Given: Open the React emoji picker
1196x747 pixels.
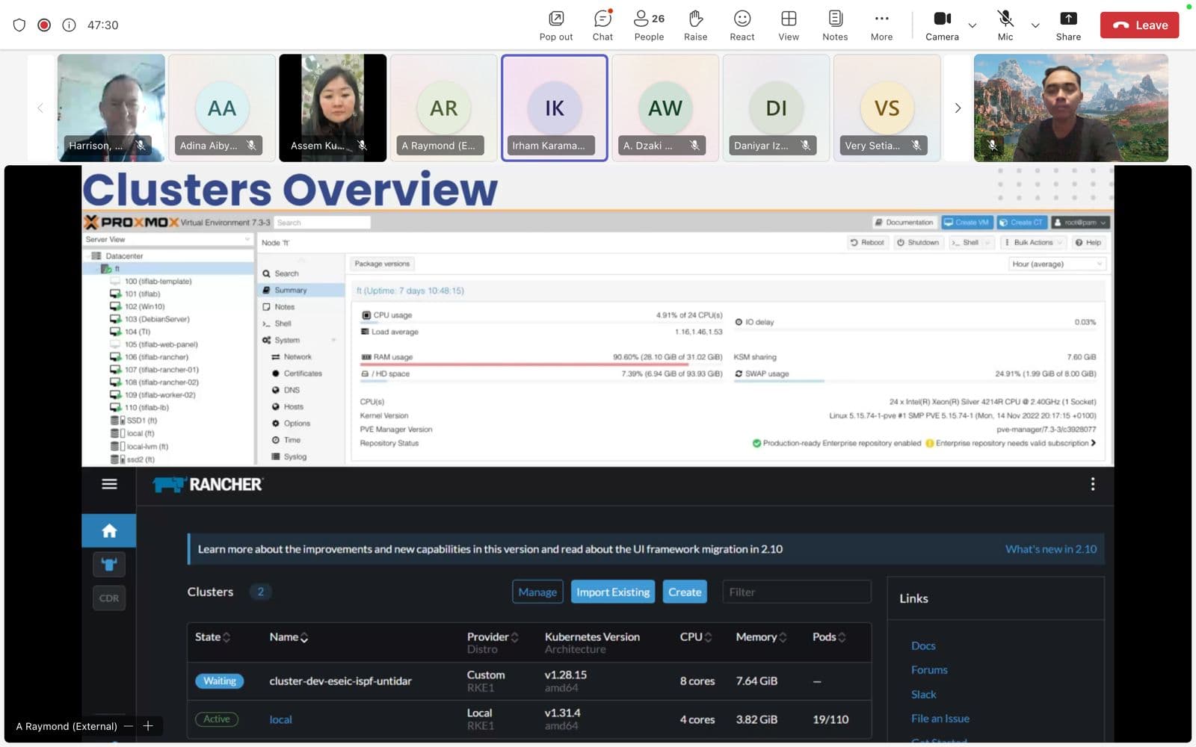Looking at the screenshot, I should (742, 25).
